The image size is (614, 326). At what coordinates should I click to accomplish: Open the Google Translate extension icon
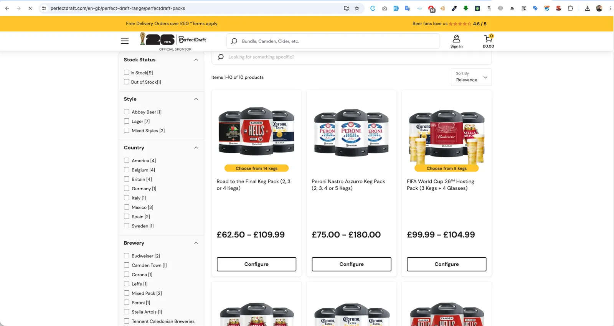tap(408, 8)
